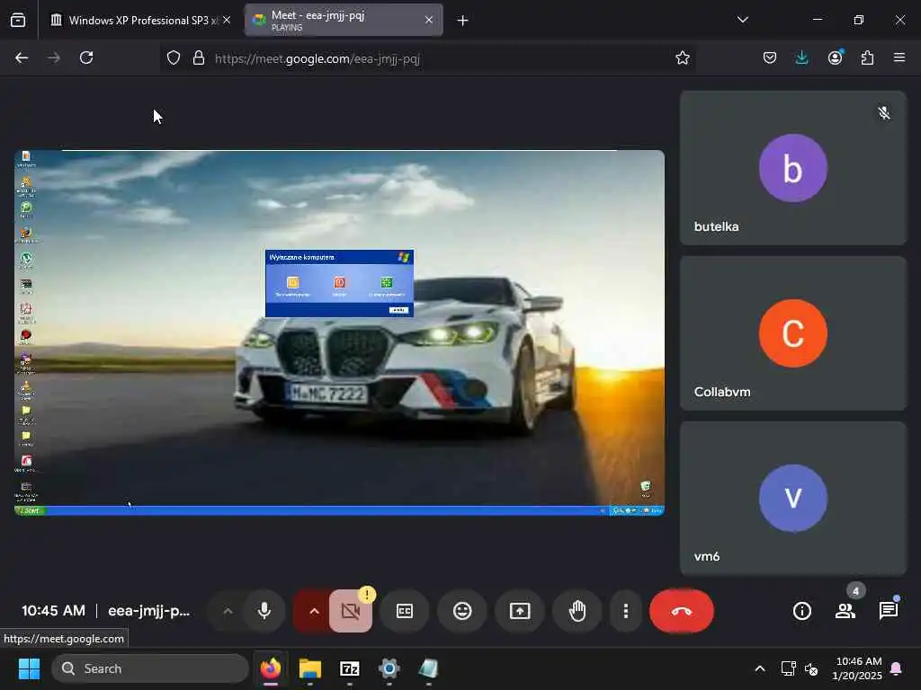This screenshot has height=690, width=921.
Task: Open the emoji reactions bar
Action: (462, 611)
